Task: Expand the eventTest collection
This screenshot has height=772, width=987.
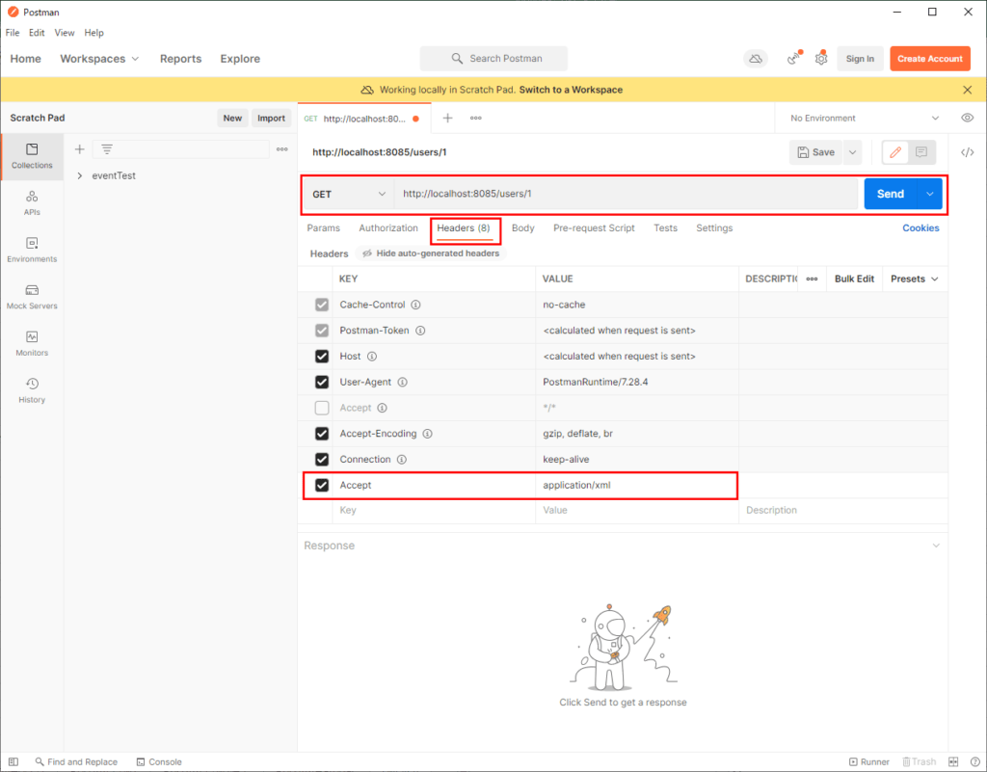Action: click(80, 176)
